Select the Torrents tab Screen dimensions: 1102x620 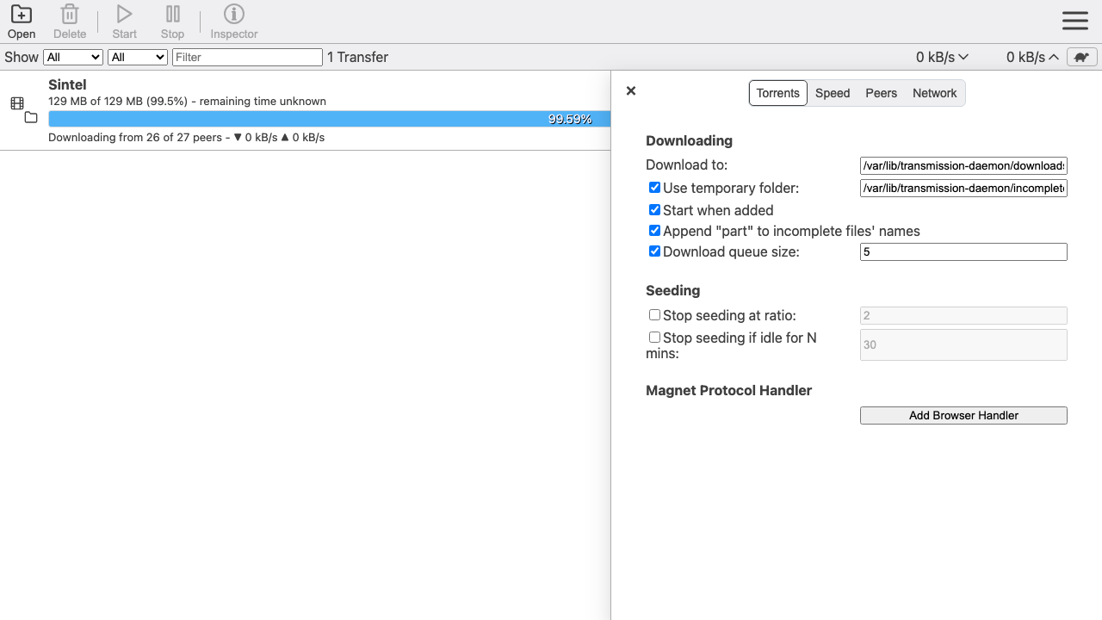[778, 93]
